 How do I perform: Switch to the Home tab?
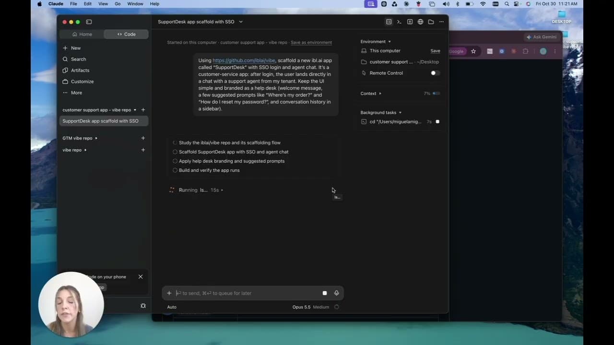coord(82,34)
